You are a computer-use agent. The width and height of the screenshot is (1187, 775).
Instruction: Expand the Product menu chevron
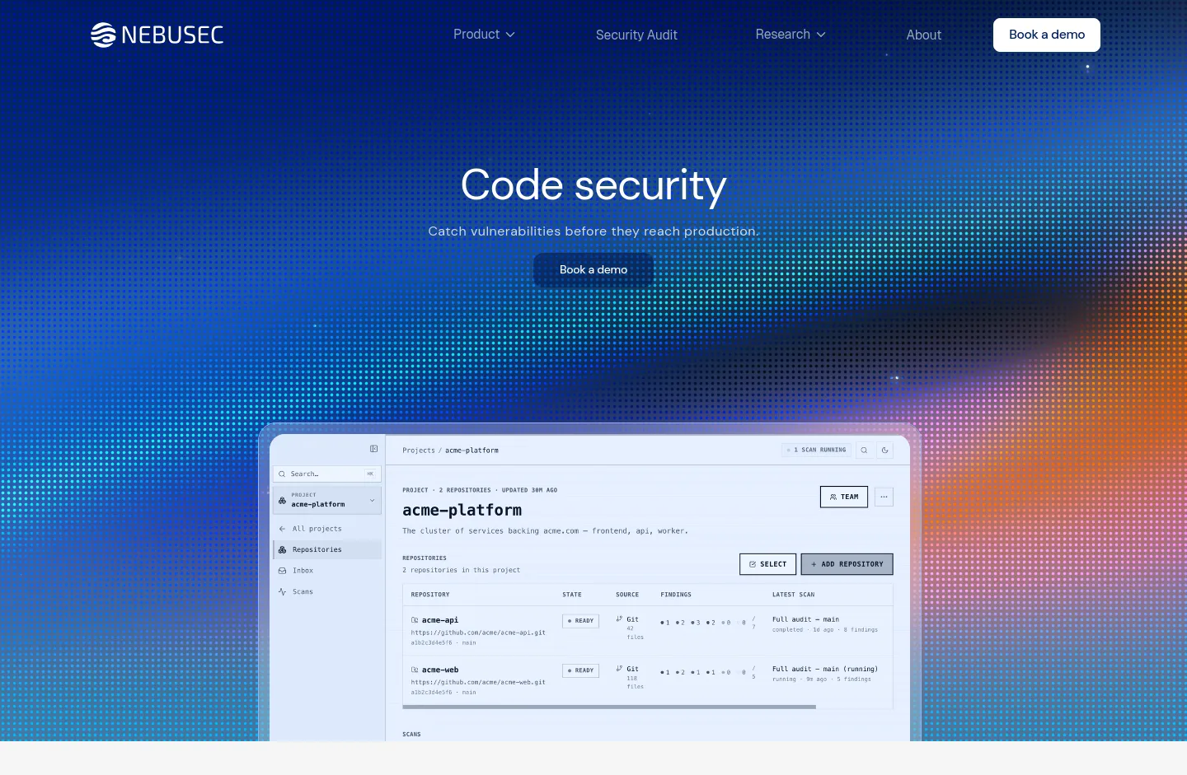[x=510, y=35]
